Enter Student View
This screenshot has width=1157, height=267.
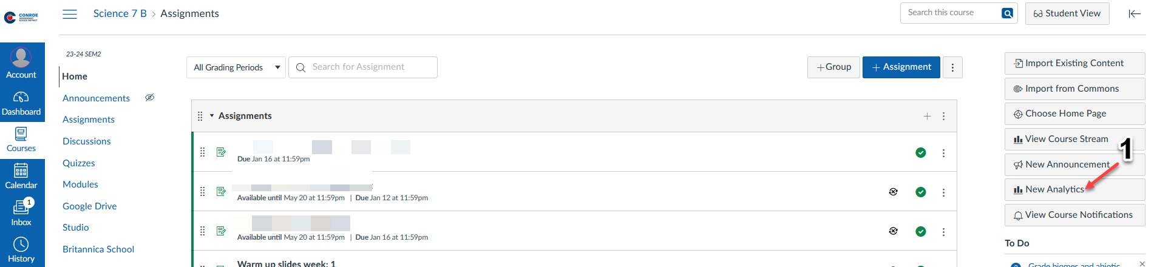[1067, 13]
